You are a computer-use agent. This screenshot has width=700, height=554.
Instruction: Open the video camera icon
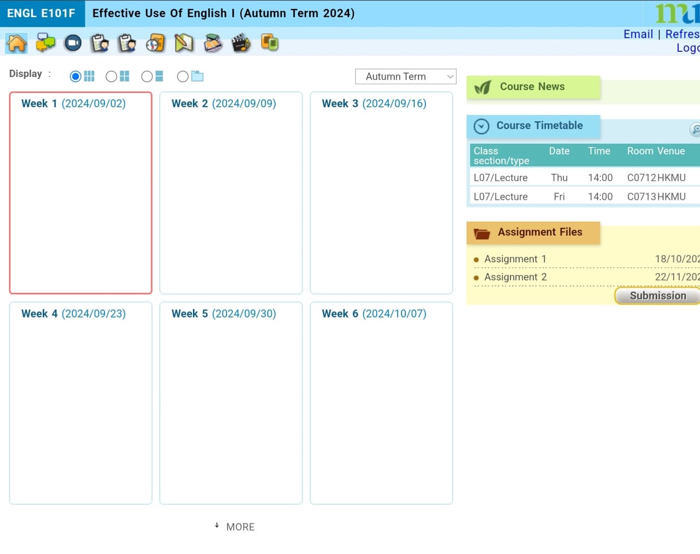pos(73,43)
